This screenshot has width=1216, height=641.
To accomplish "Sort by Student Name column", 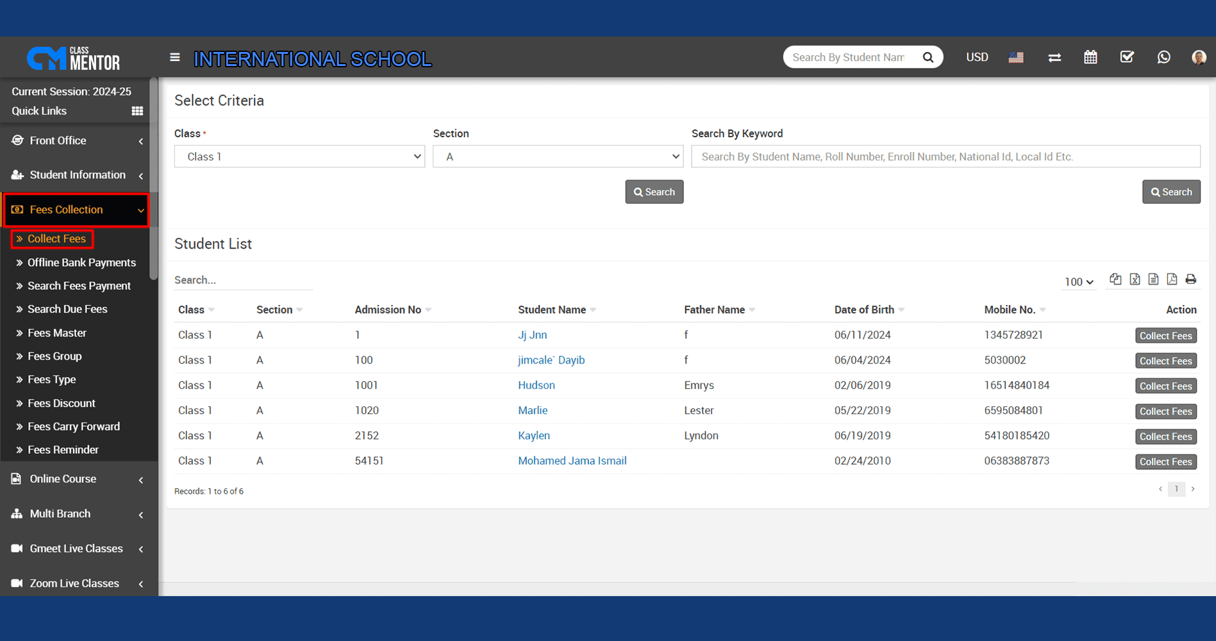I will [556, 310].
